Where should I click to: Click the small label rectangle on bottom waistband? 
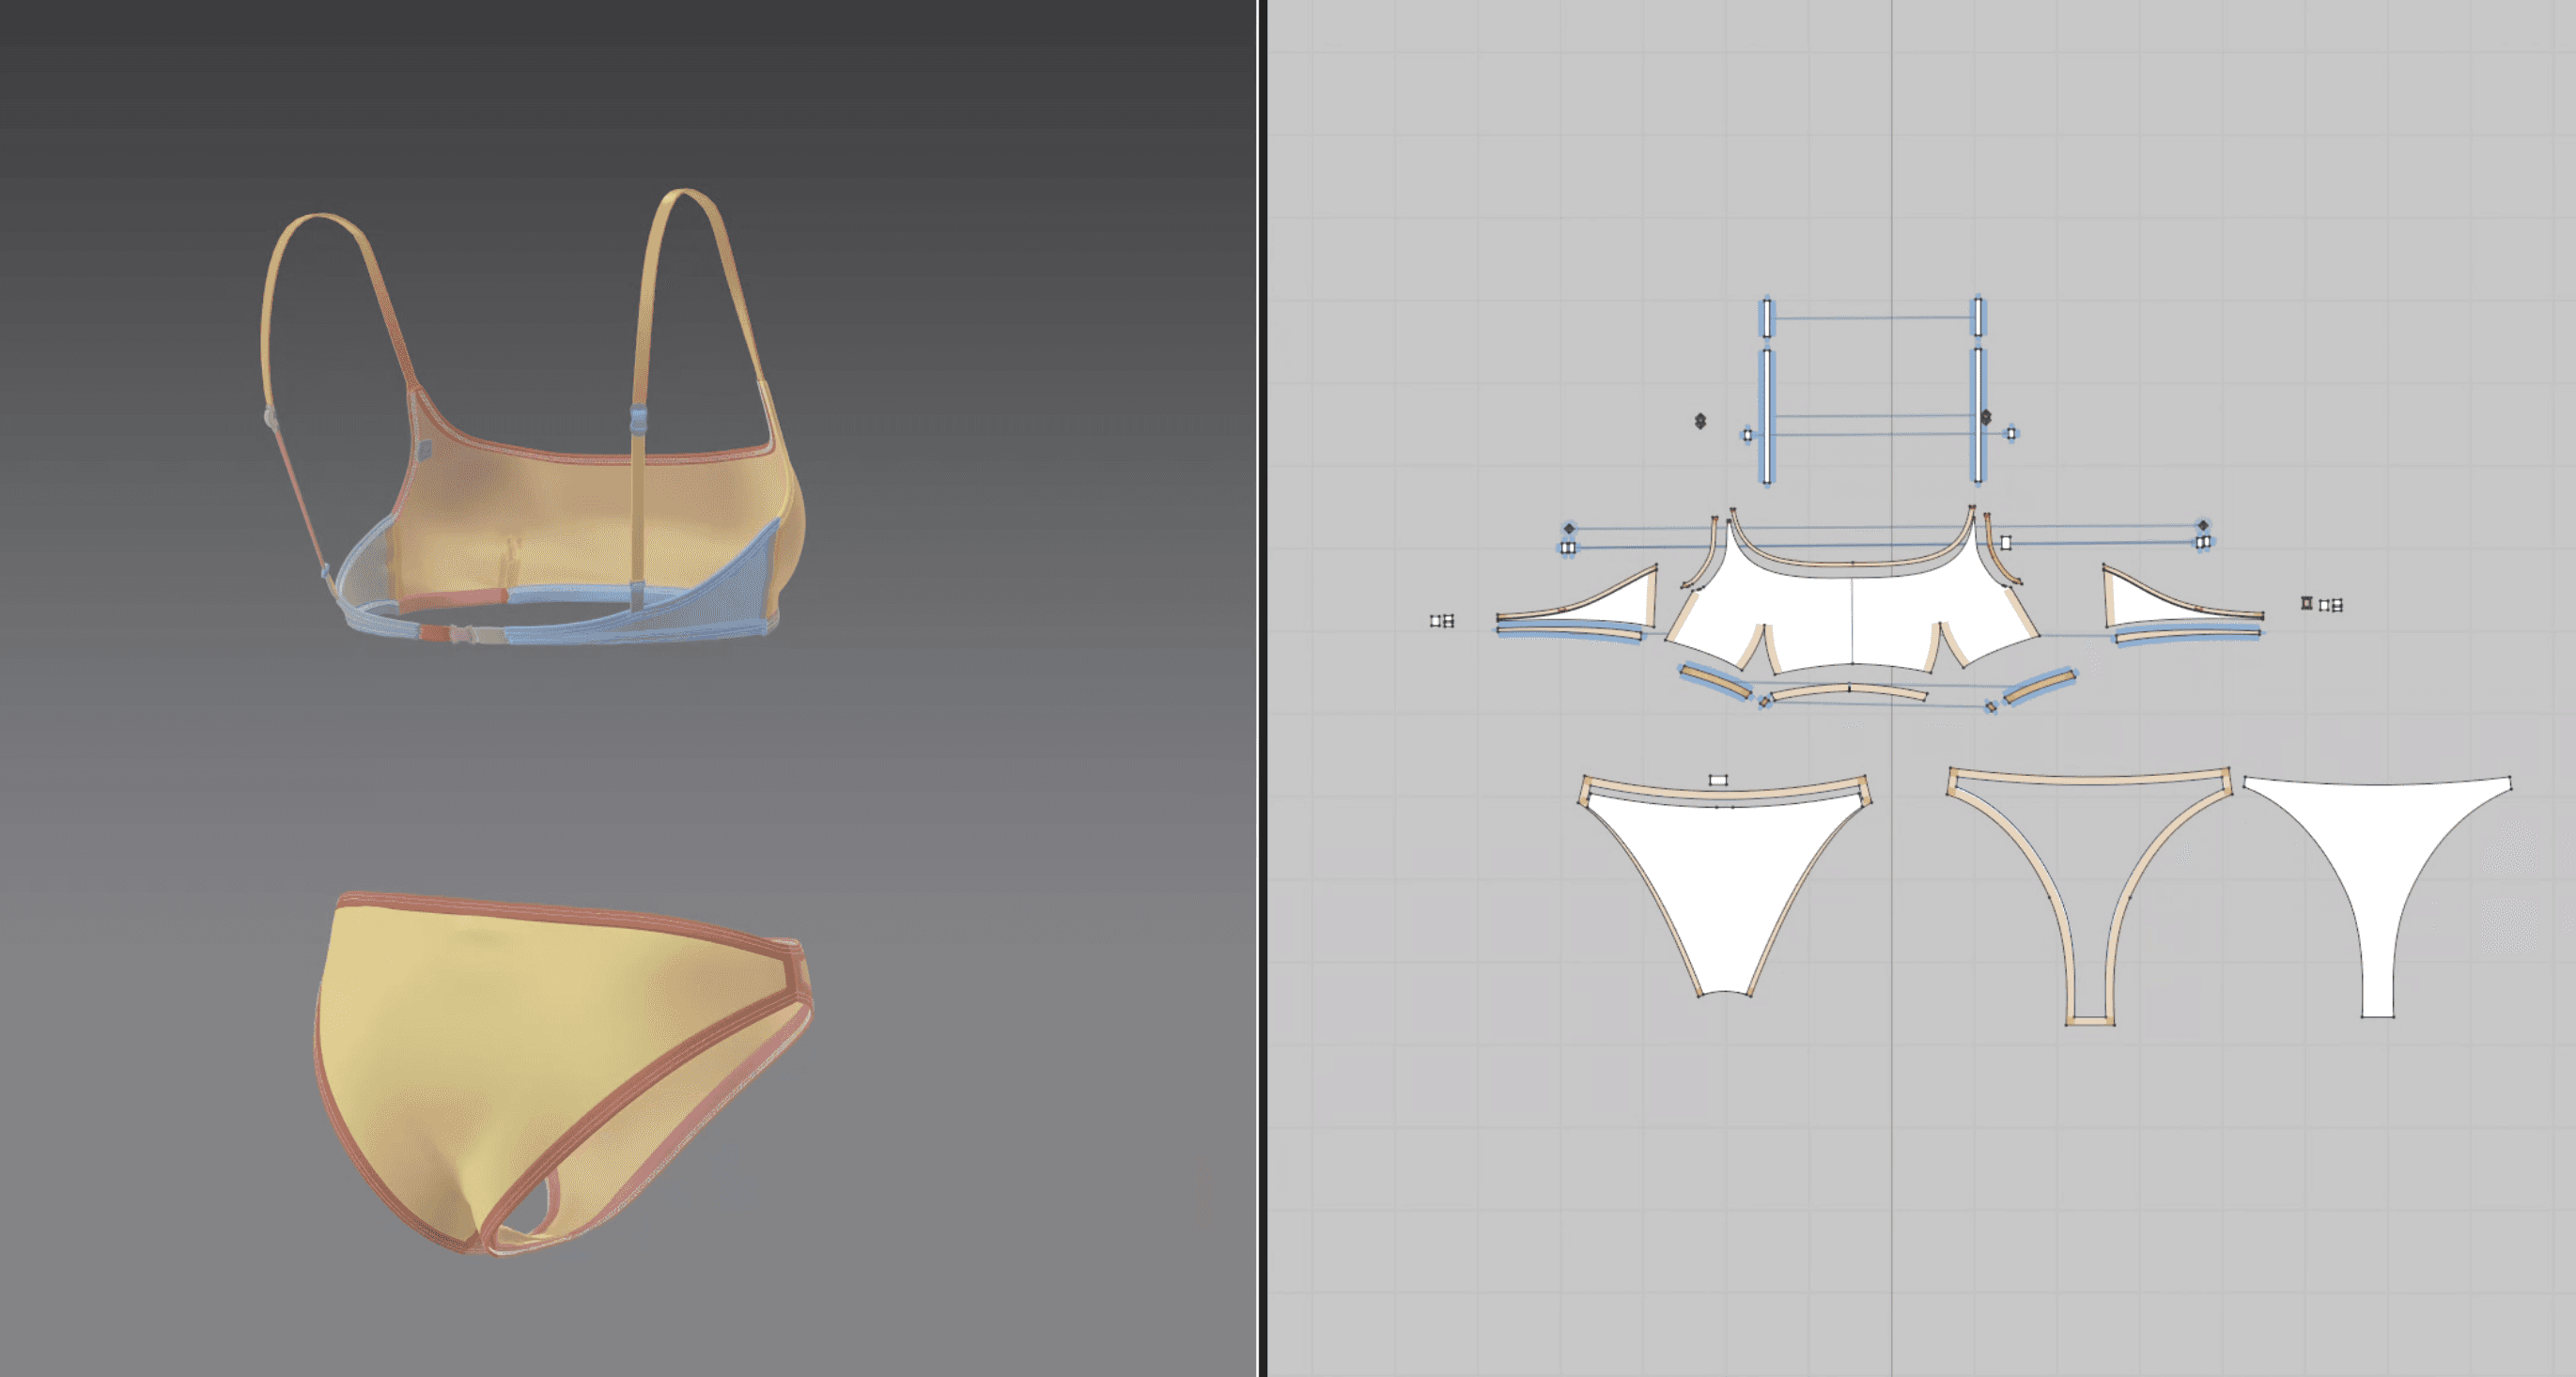(1718, 779)
